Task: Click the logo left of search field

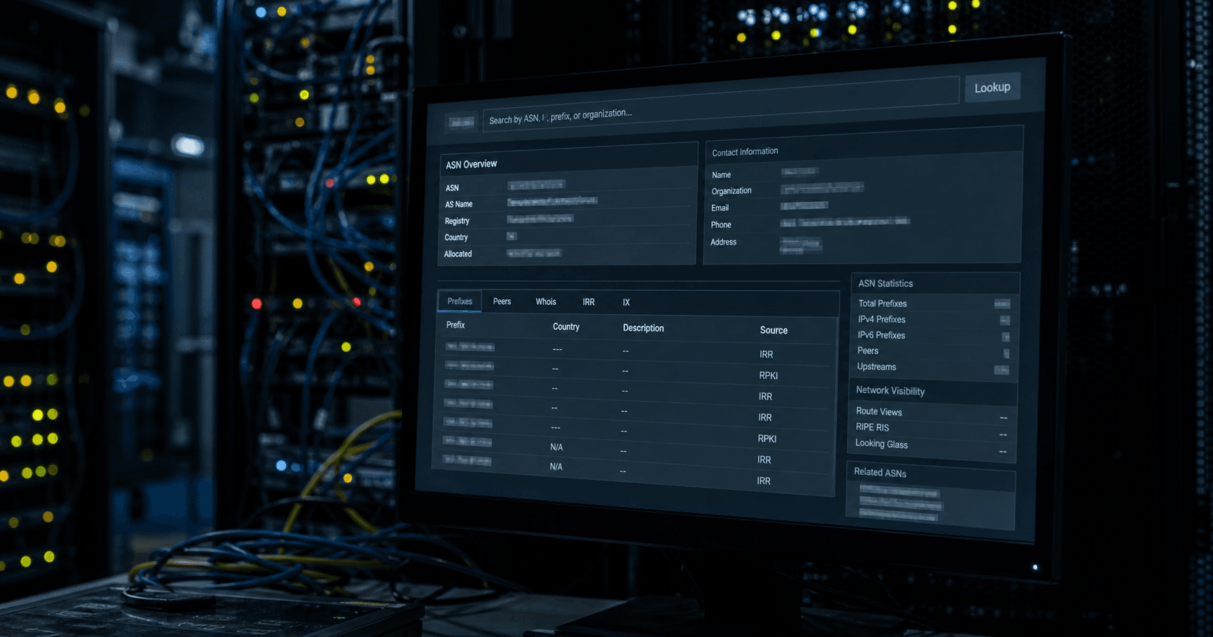Action: [461, 122]
